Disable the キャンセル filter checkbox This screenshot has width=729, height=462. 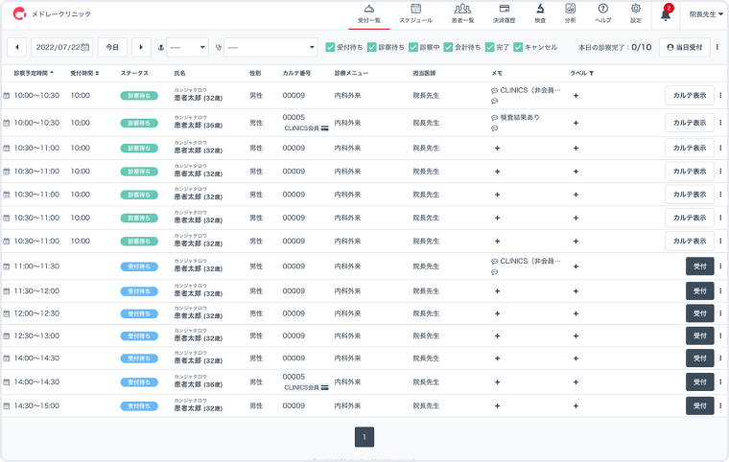click(x=518, y=47)
